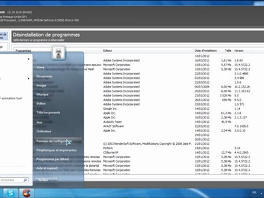Open Aide et support
Image resolution: width=264 pixels, height=198 pixels.
(47, 168)
